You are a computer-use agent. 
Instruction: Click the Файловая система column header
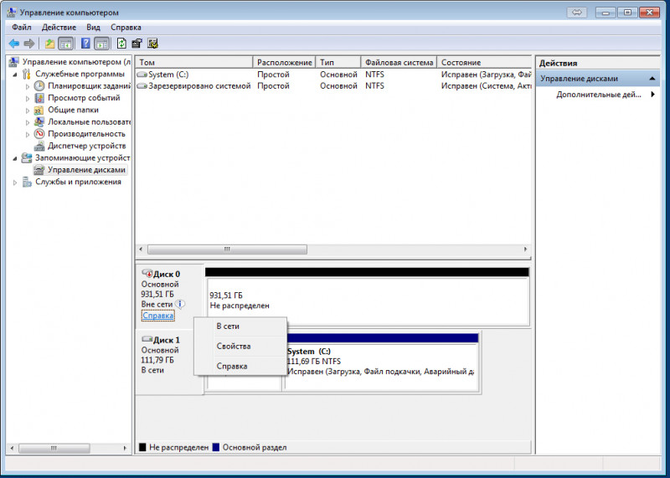398,63
